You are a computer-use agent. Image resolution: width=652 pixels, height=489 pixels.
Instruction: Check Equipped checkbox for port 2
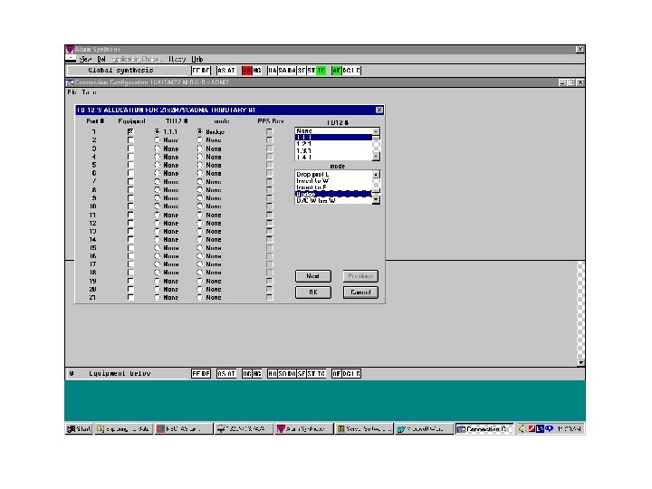(130, 140)
